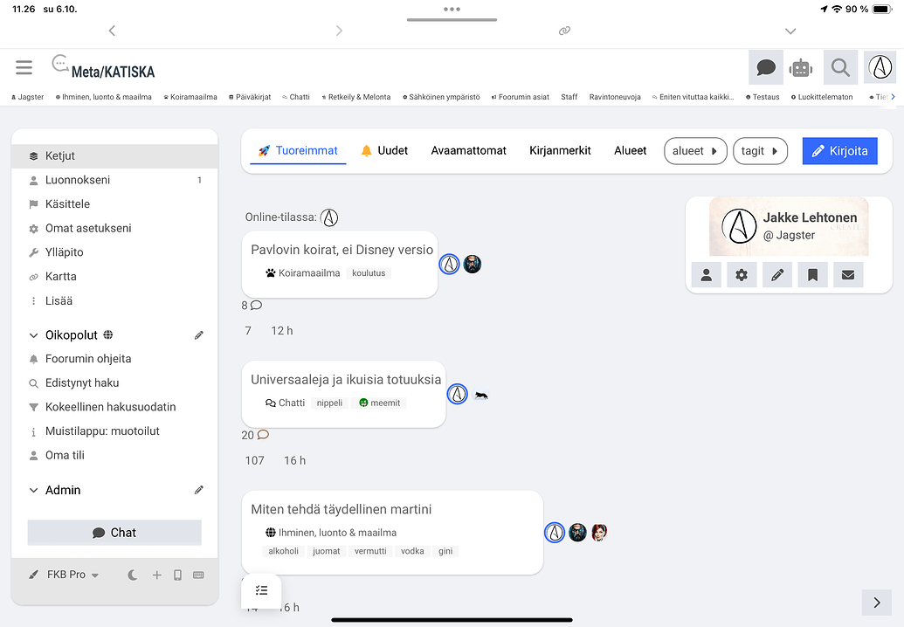The image size is (904, 627).
Task: Select the Kirjanmerkit tab
Action: pyautogui.click(x=560, y=151)
